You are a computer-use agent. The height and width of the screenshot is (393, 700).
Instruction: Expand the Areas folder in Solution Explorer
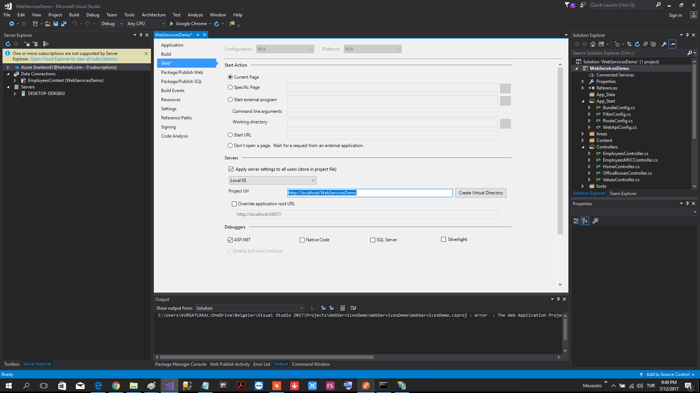pos(583,134)
